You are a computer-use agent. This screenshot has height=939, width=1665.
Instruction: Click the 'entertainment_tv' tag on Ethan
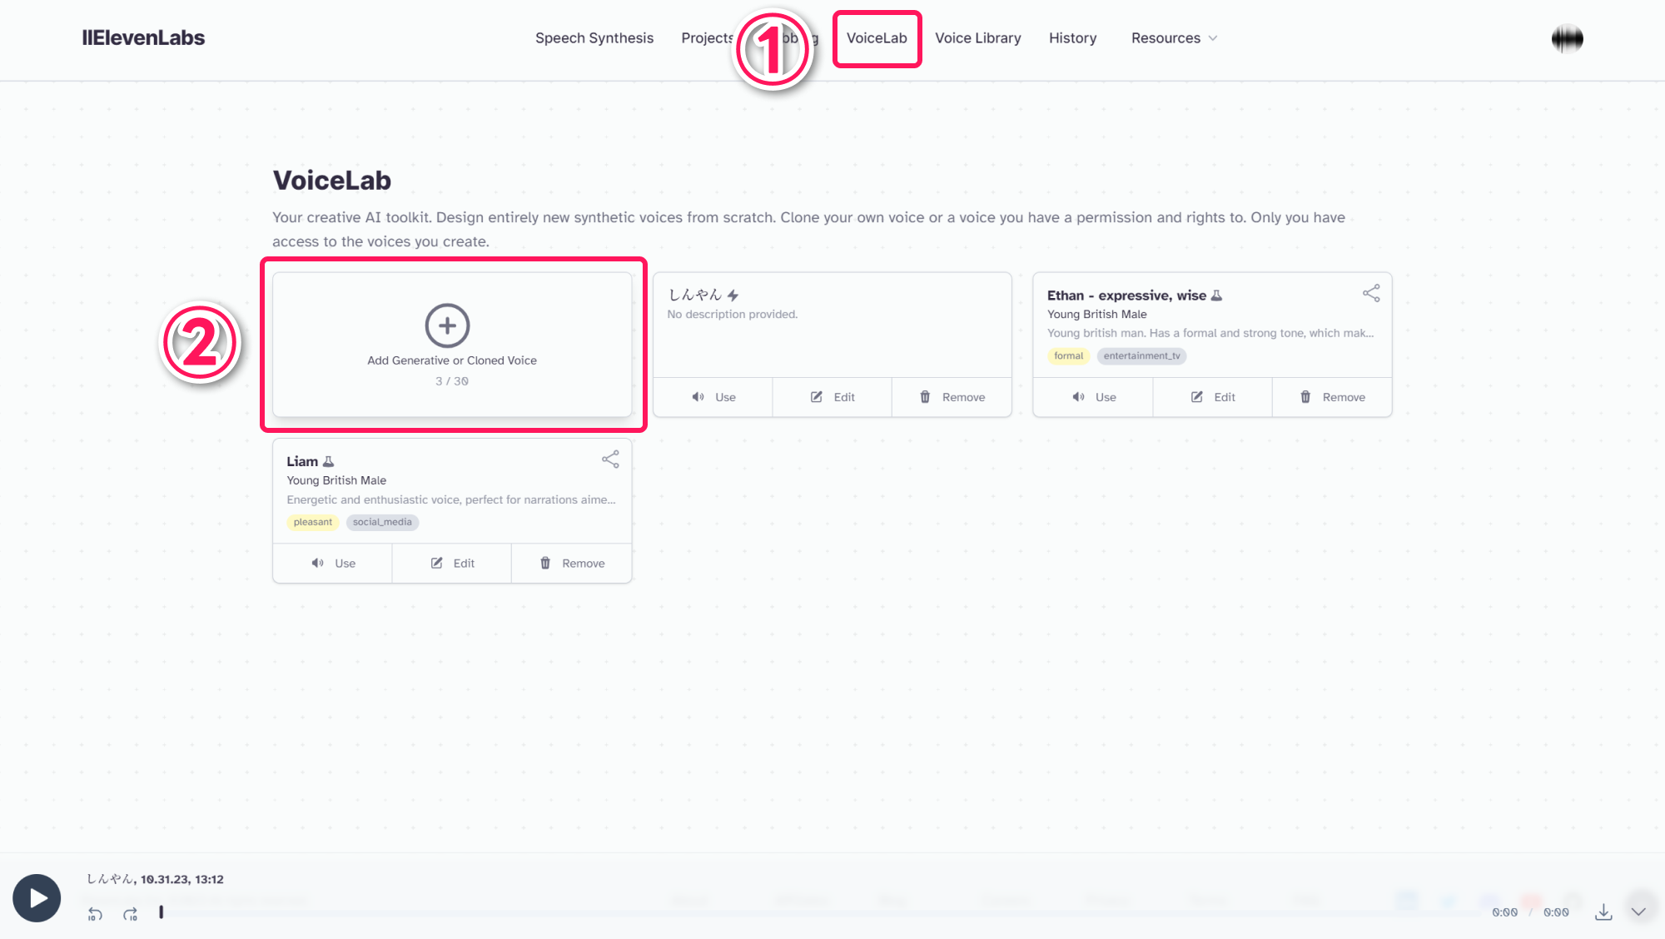pos(1141,356)
